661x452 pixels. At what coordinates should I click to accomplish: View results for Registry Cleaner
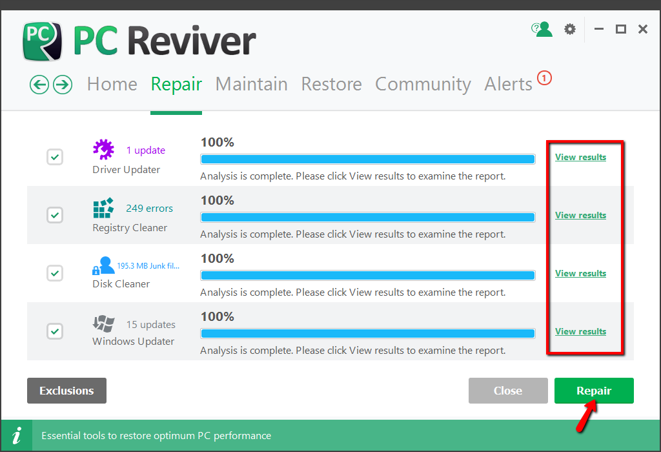(x=580, y=215)
